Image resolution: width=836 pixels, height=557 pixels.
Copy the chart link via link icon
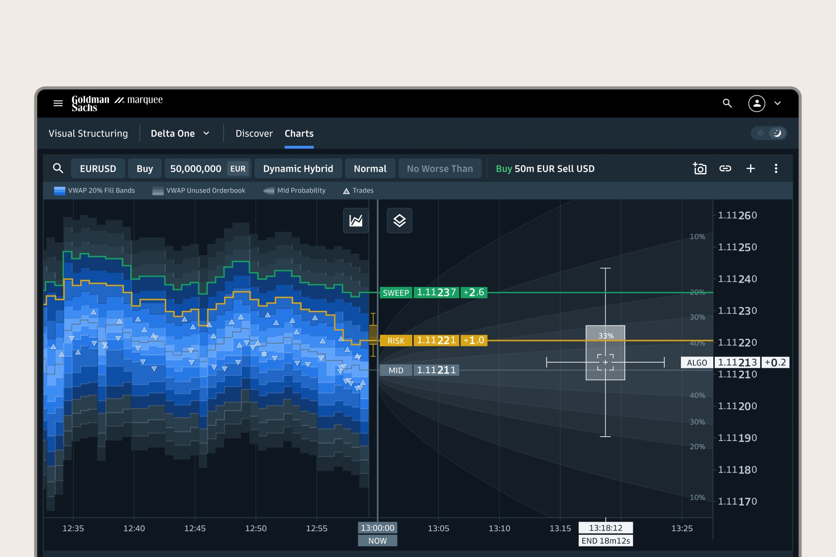(725, 168)
